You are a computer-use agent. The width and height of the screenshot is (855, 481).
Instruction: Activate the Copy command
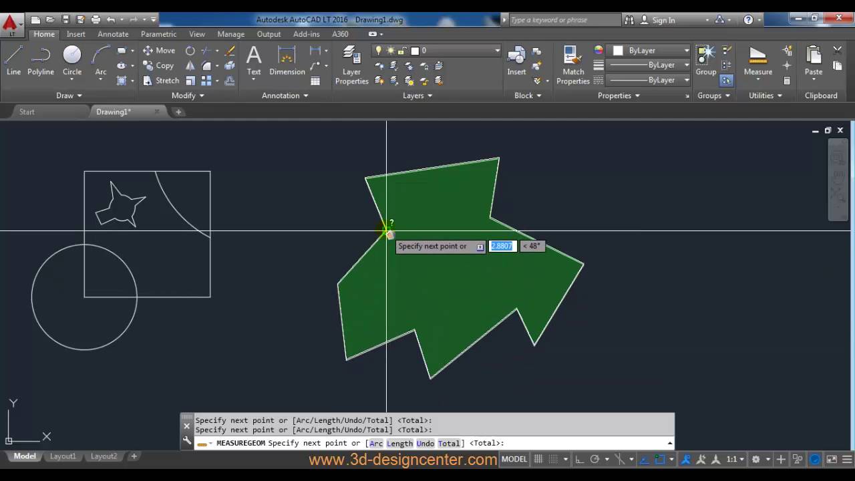pos(158,65)
